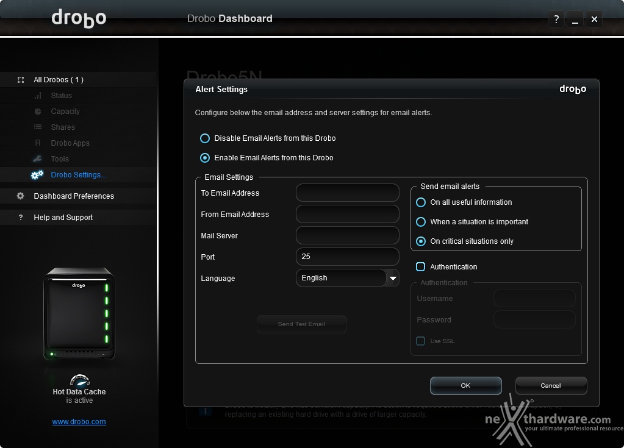
Task: Click the To Email Address field
Action: pyautogui.click(x=348, y=193)
